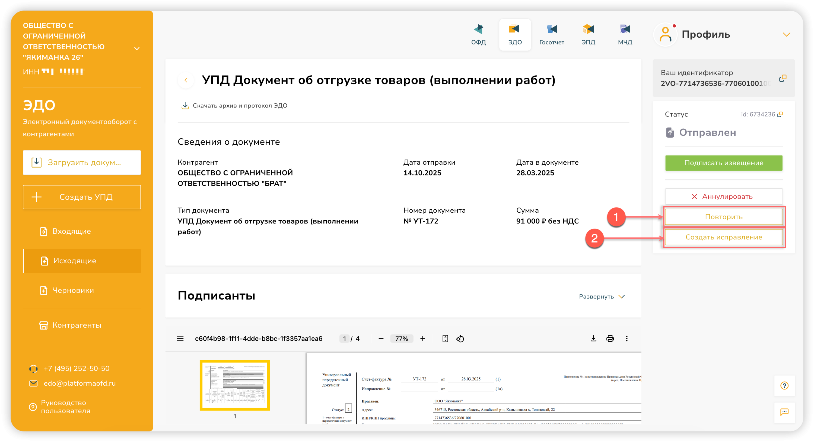The width and height of the screenshot is (814, 442).
Task: Click Создать исправление button
Action: tap(724, 237)
